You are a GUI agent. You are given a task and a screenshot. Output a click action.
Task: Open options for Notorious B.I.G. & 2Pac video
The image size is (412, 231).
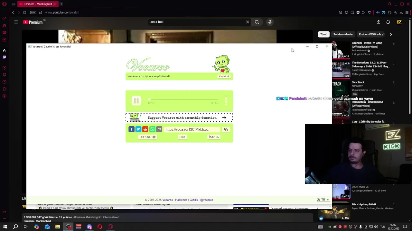394,63
